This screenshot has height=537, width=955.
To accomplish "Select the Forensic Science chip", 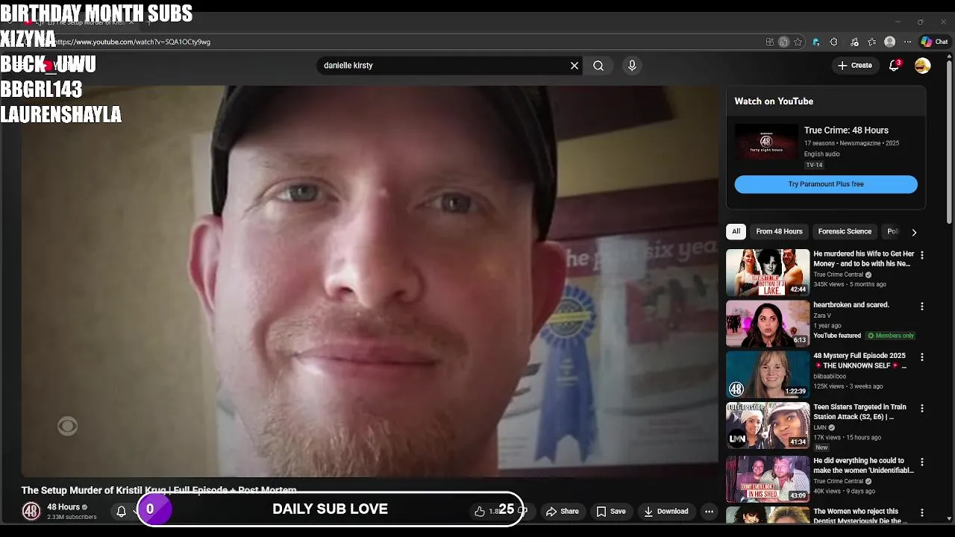I will [x=845, y=231].
